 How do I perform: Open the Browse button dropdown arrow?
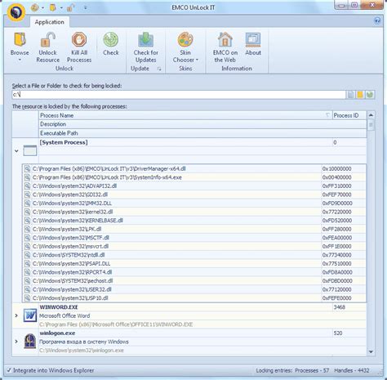pos(20,60)
